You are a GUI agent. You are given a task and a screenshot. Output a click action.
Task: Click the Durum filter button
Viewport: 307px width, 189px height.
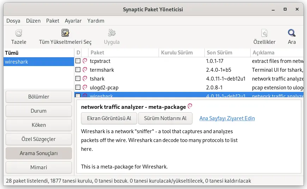coord(39,111)
